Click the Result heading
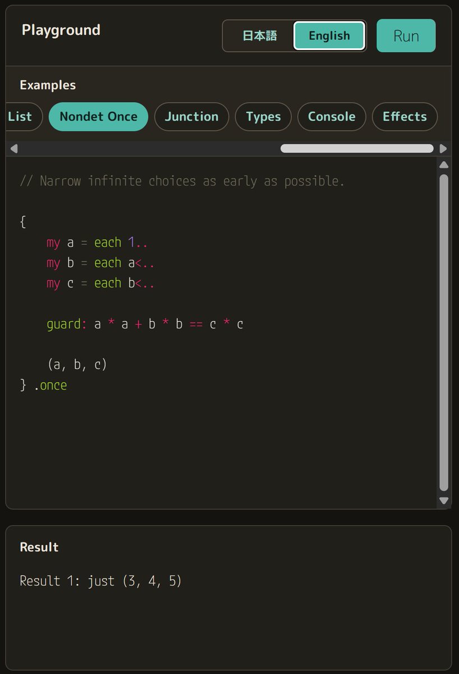 coord(39,547)
